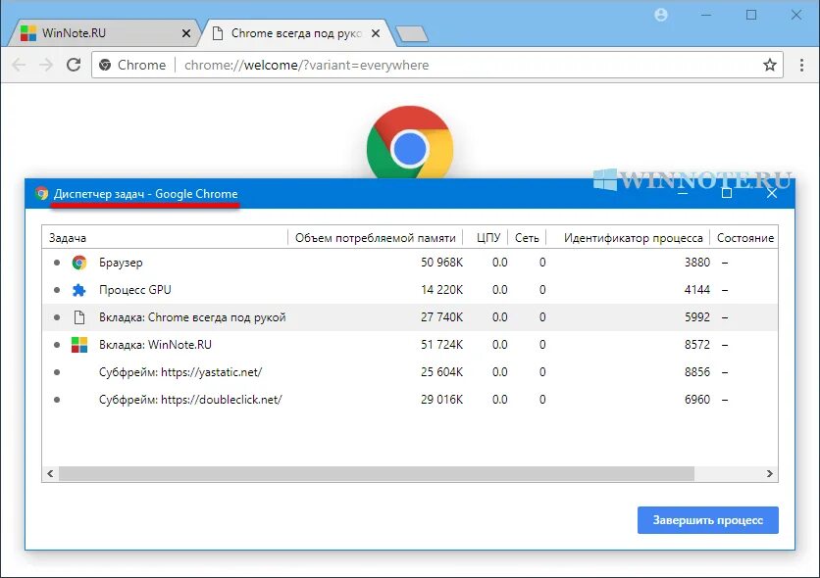Sort by the Сеть column header
This screenshot has height=578, width=820.
(x=527, y=238)
